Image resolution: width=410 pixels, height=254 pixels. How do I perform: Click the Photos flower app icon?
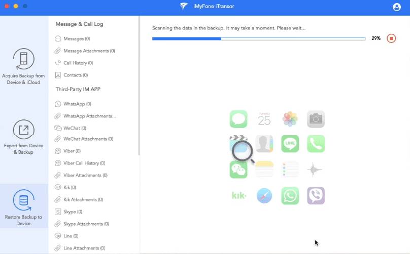pyautogui.click(x=290, y=119)
